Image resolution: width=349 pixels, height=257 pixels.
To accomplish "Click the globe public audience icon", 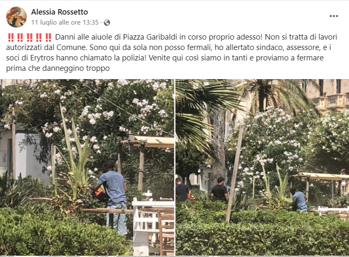I will click(x=107, y=23).
